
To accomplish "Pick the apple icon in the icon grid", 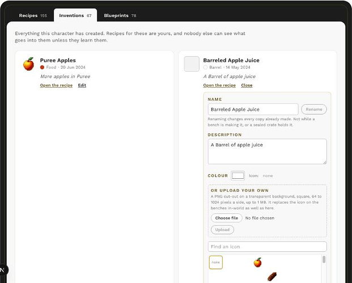I will pyautogui.click(x=257, y=263).
